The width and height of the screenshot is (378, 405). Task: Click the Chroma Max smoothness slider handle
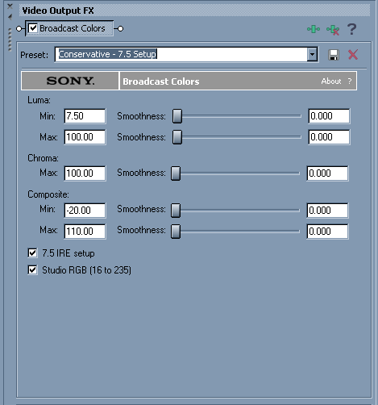click(176, 173)
